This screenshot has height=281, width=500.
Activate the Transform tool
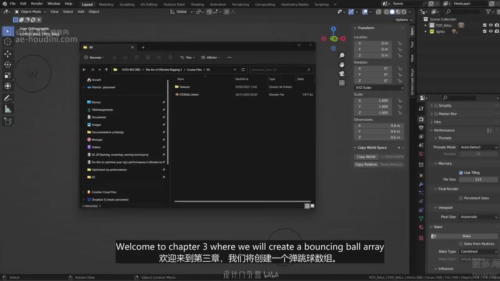[x=8, y=85]
